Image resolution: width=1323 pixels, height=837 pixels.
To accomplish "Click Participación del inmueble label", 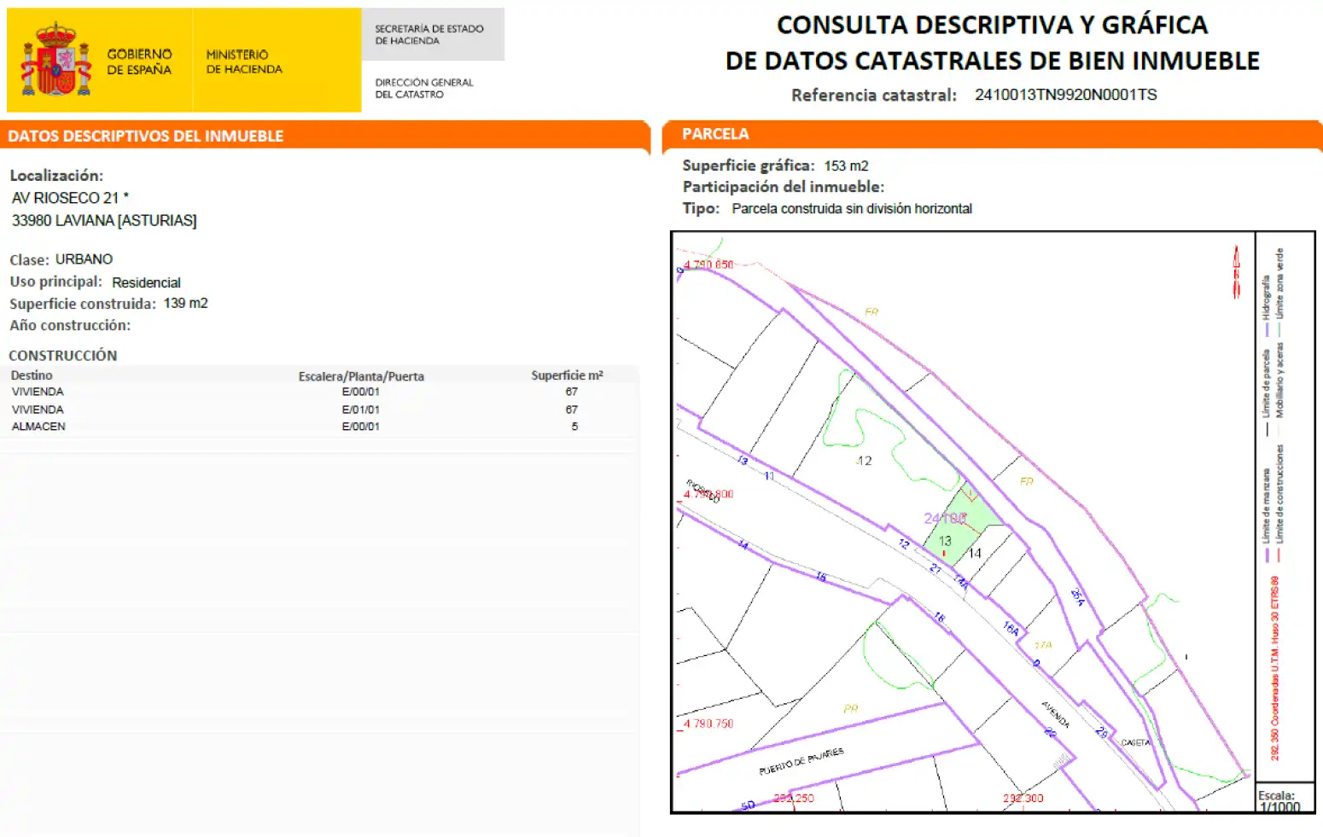I will (783, 187).
